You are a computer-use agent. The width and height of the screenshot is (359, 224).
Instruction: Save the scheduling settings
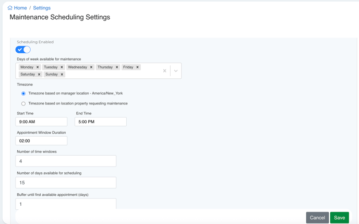click(x=339, y=218)
